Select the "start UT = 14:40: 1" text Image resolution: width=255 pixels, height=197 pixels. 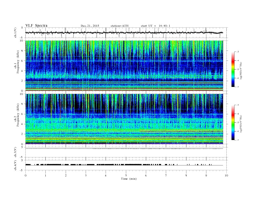(x=156, y=26)
